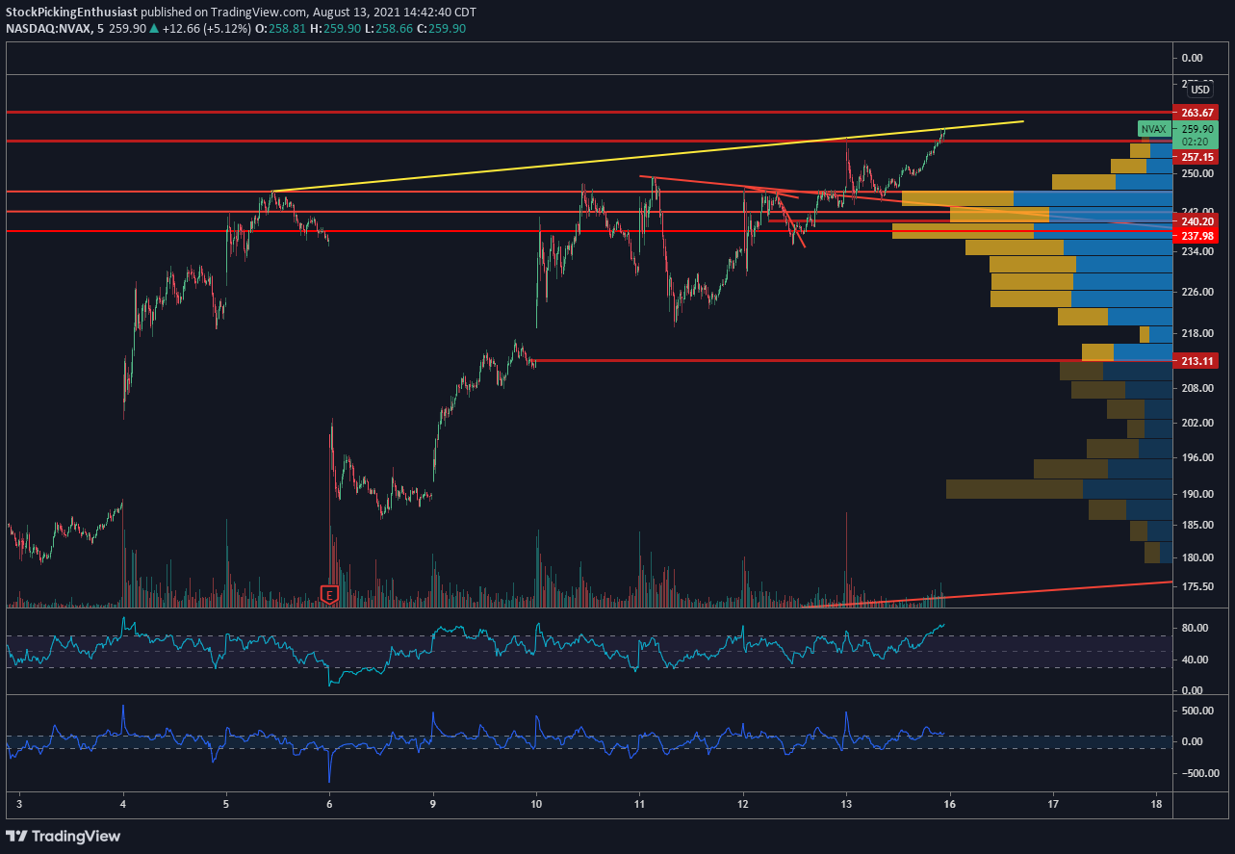The width and height of the screenshot is (1235, 854).
Task: Click the 202.00 price axis tick
Action: 1196,423
